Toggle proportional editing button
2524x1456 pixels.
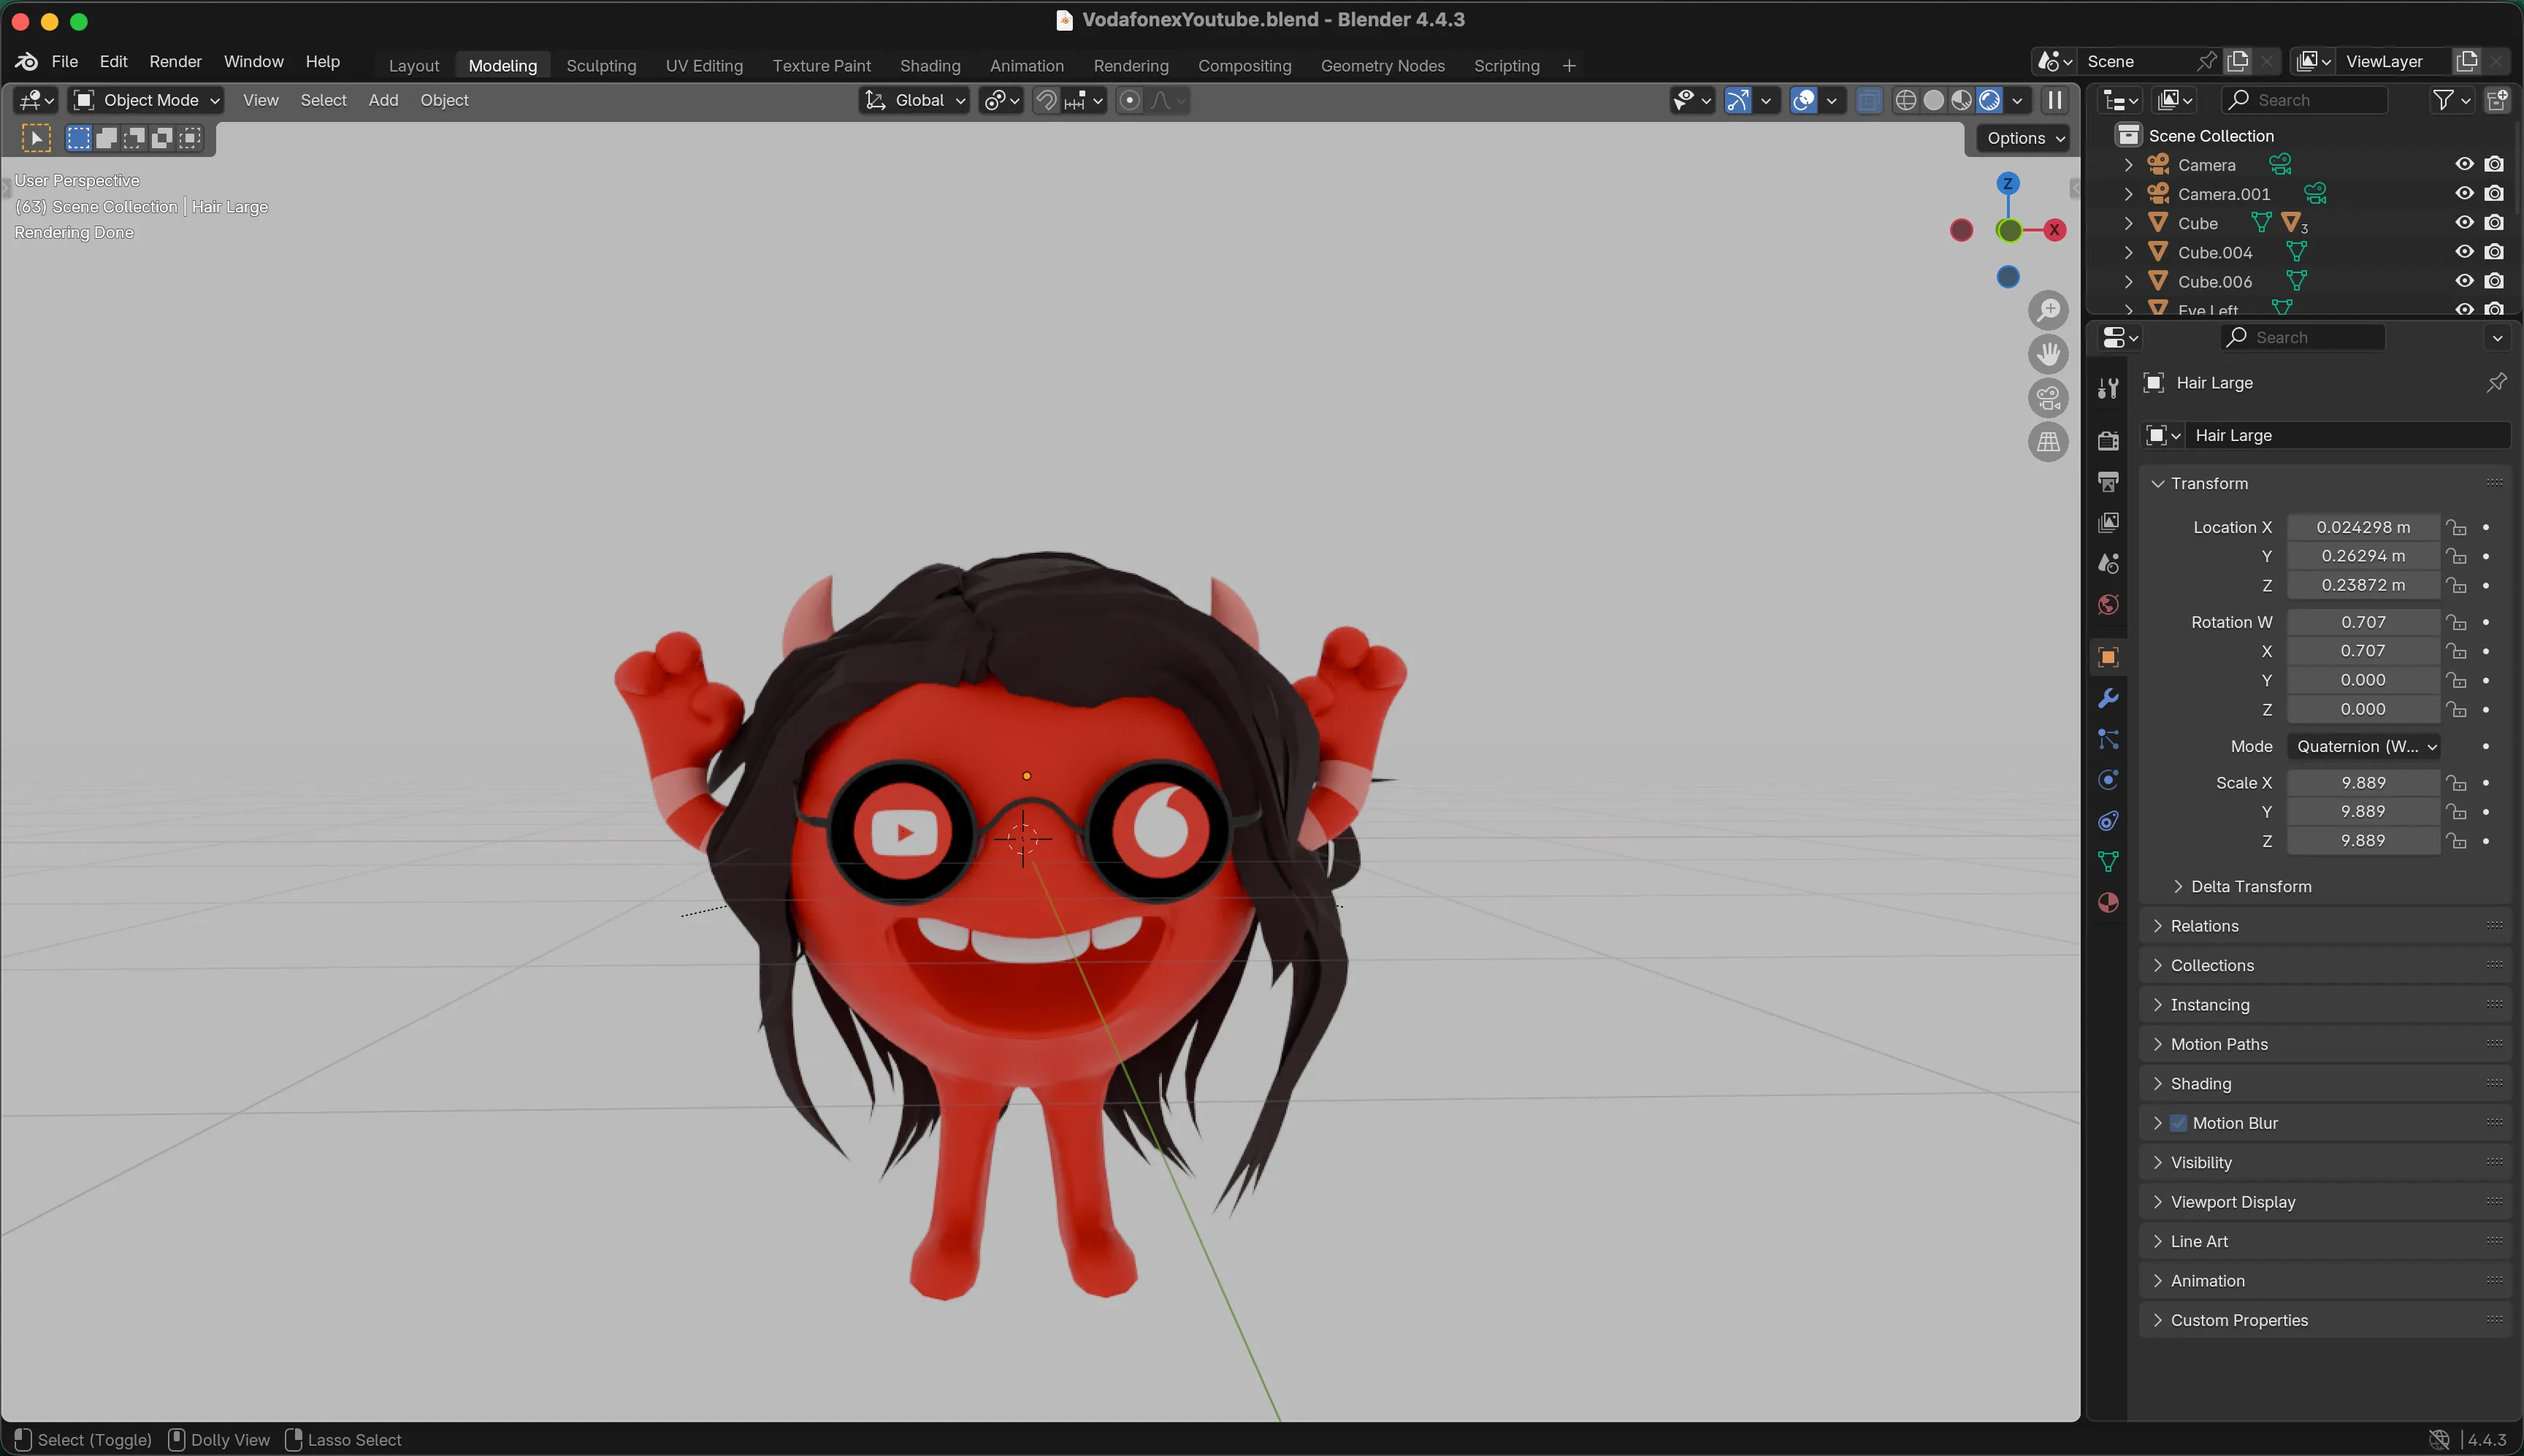1130,100
